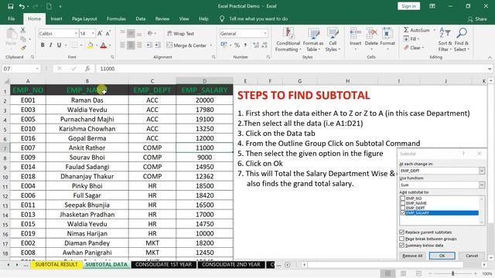
Task: Expand Use function Sum dropdown
Action: (482, 185)
